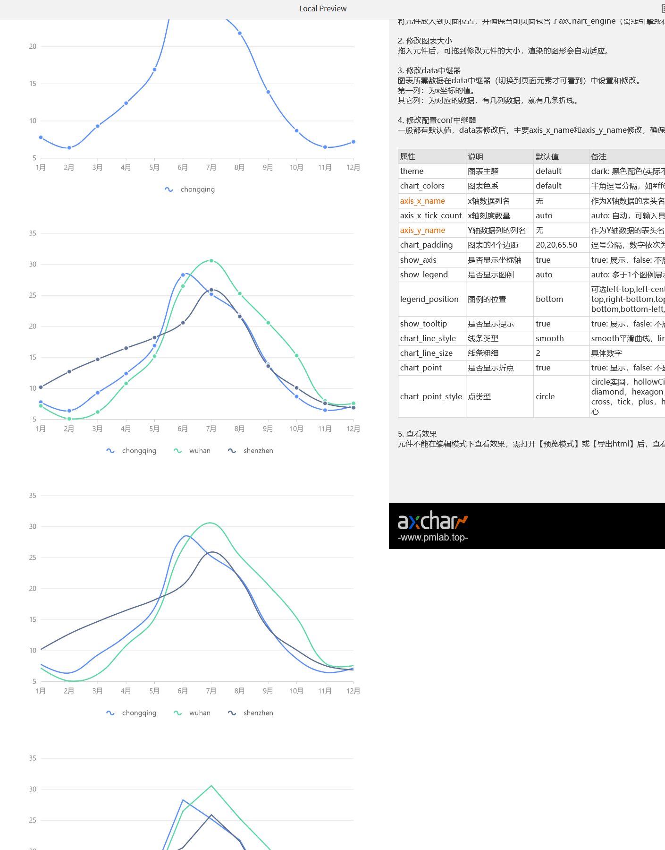Click the axchart logo banner

(527, 526)
